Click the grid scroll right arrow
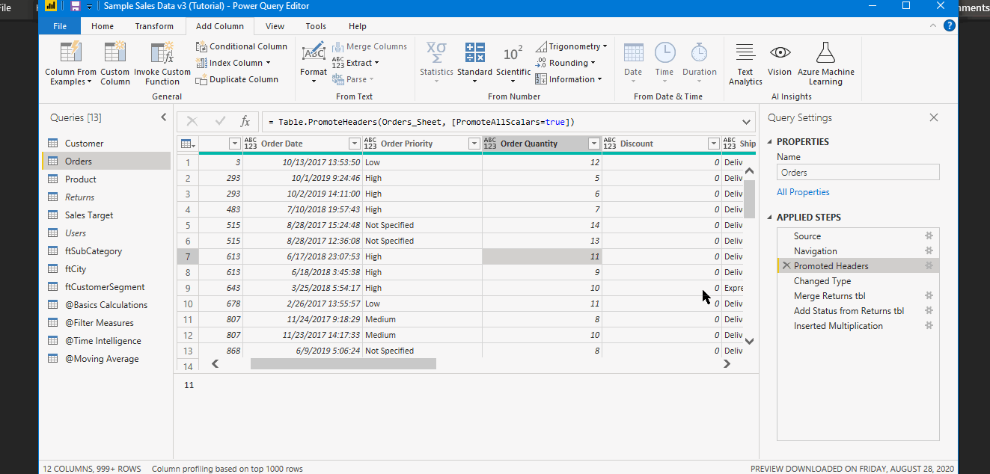The image size is (990, 474). pos(727,363)
